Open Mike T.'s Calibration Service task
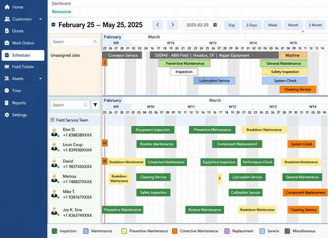This screenshot has height=238, width=328. point(245,192)
